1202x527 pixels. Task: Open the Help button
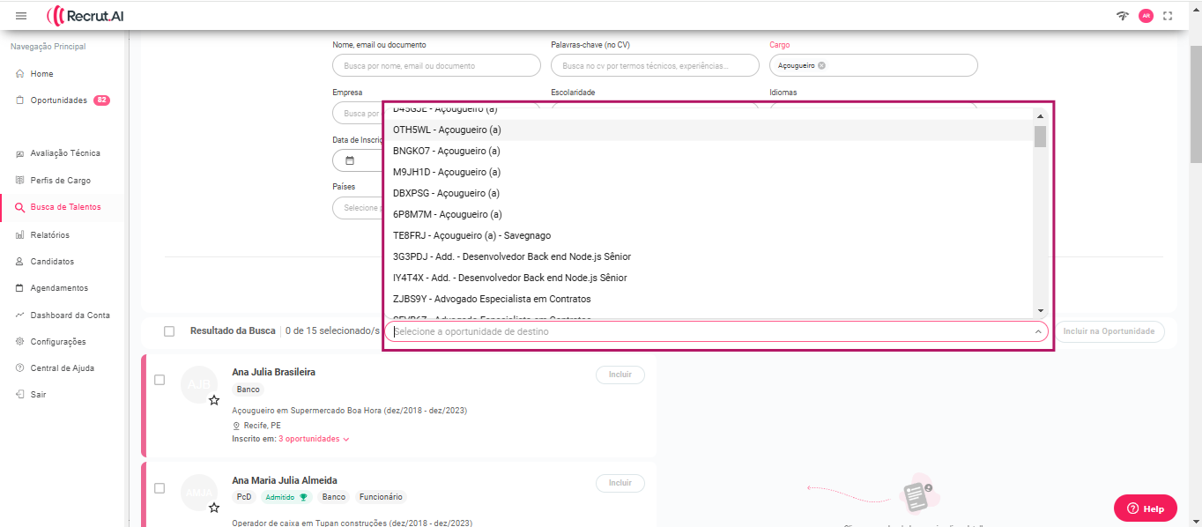[1145, 508]
